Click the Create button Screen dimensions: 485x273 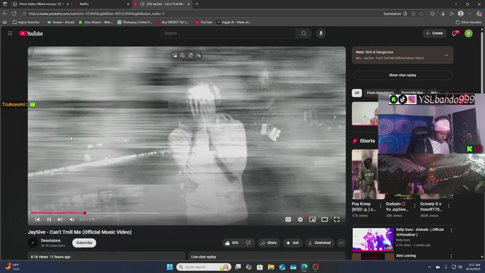[x=434, y=33]
